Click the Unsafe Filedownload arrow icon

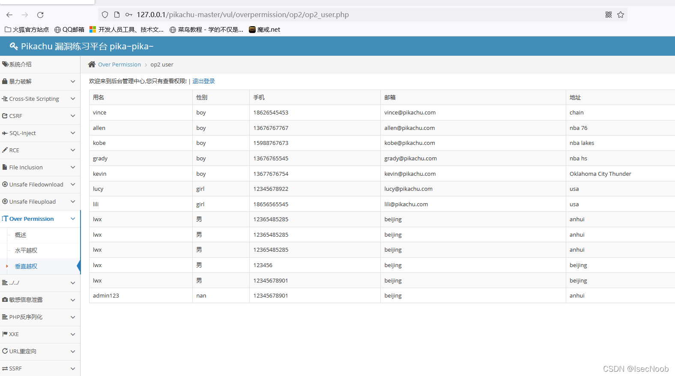coord(5,184)
